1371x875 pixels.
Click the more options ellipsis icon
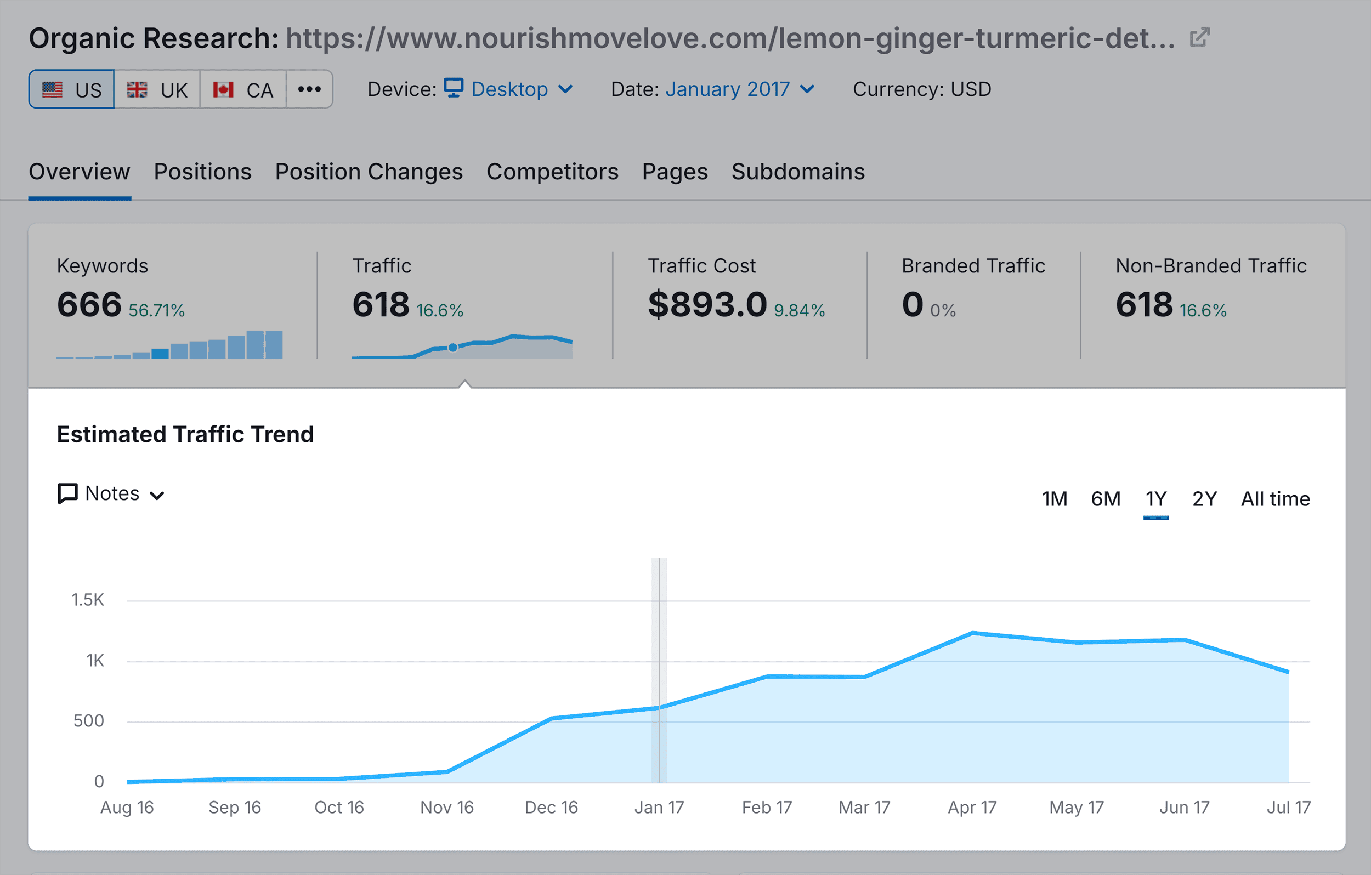coord(310,89)
